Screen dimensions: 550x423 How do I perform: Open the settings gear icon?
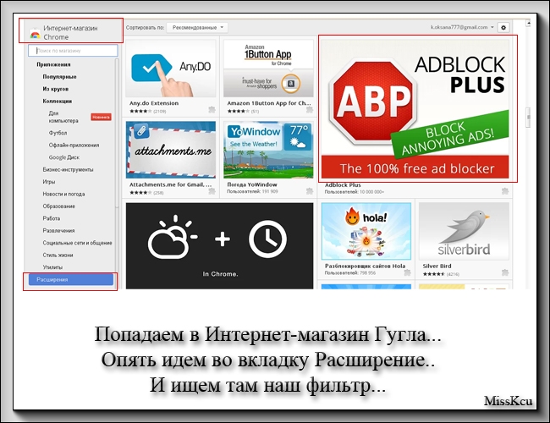click(503, 27)
